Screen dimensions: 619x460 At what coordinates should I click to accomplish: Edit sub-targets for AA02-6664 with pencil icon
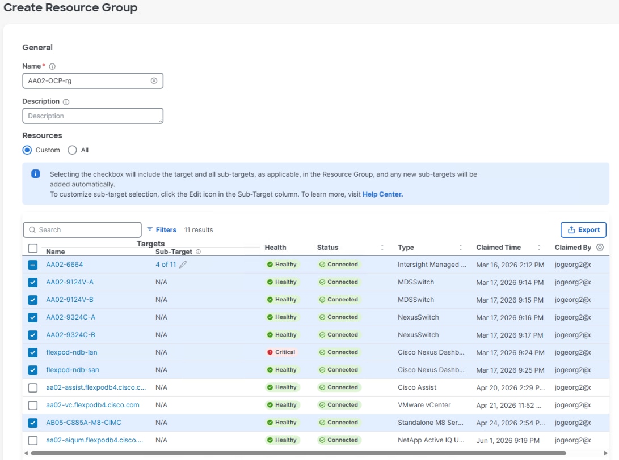tap(183, 265)
